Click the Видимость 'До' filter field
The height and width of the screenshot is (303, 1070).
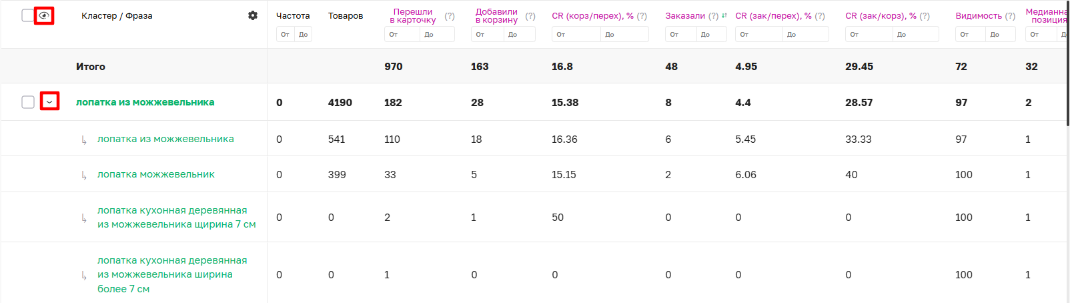(x=999, y=34)
